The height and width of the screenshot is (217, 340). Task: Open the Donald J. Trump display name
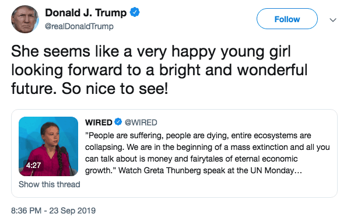click(x=86, y=13)
